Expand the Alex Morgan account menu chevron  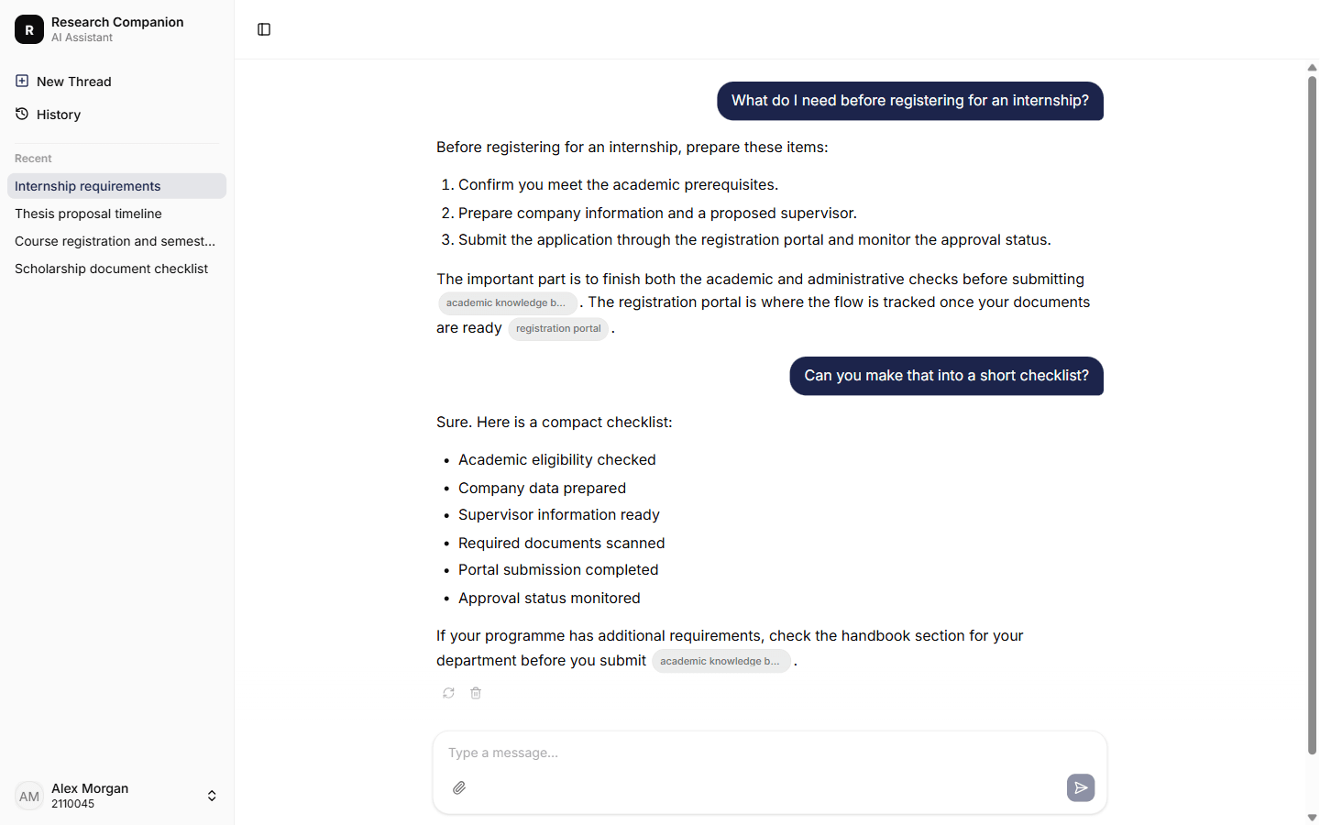coord(212,796)
